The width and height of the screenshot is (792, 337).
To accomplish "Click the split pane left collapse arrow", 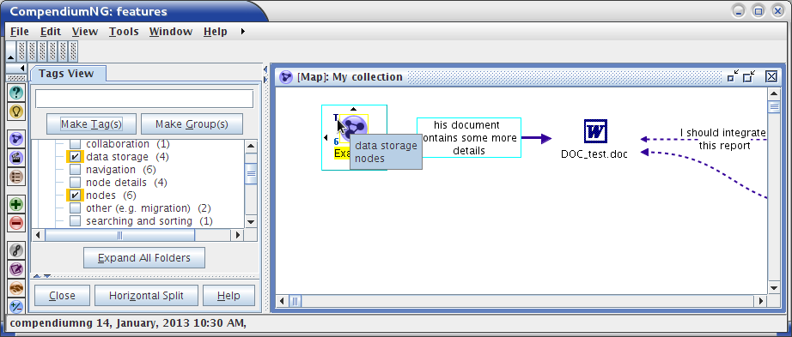I will (x=265, y=69).
